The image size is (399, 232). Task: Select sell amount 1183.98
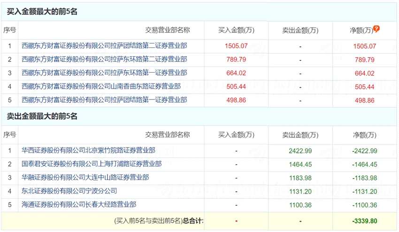click(300, 178)
